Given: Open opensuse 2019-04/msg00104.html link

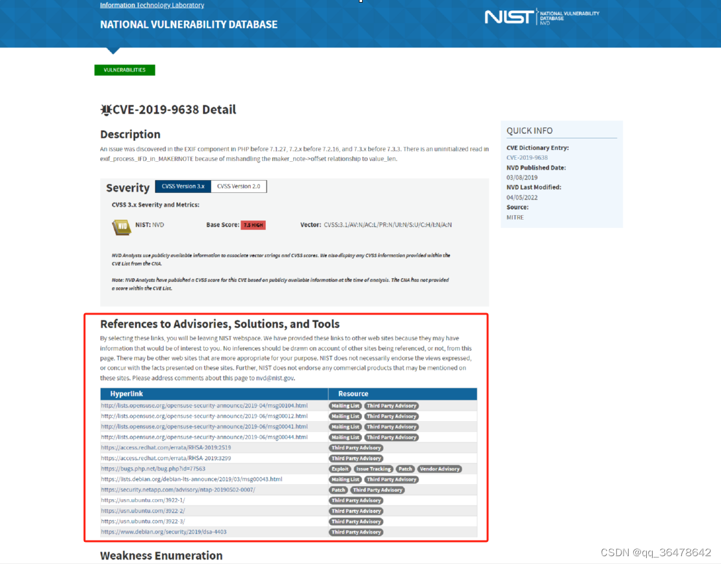Looking at the screenshot, I should (x=204, y=405).
